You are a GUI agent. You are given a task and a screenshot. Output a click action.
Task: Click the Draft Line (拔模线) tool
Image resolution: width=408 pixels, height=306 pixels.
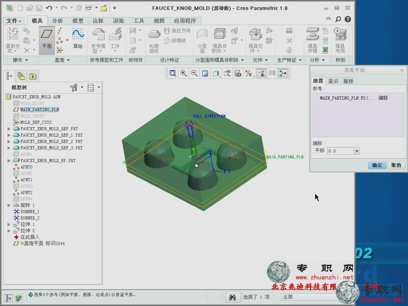point(175,41)
